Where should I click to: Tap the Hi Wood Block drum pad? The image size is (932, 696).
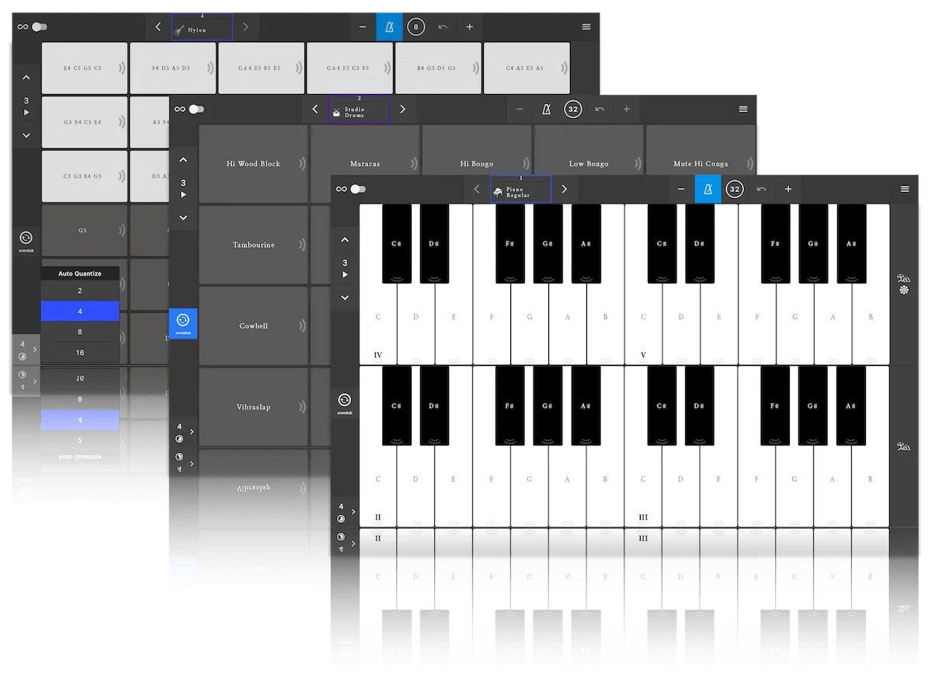pyautogui.click(x=253, y=164)
